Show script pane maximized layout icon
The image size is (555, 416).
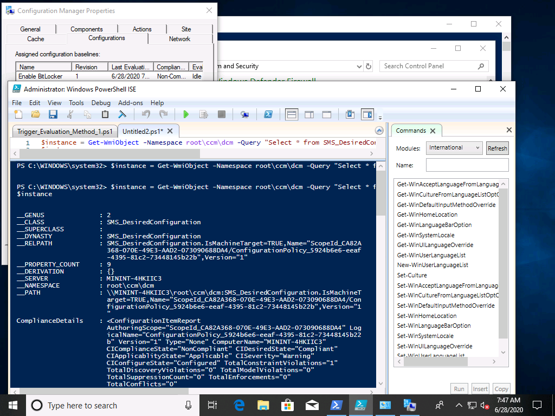pos(327,114)
